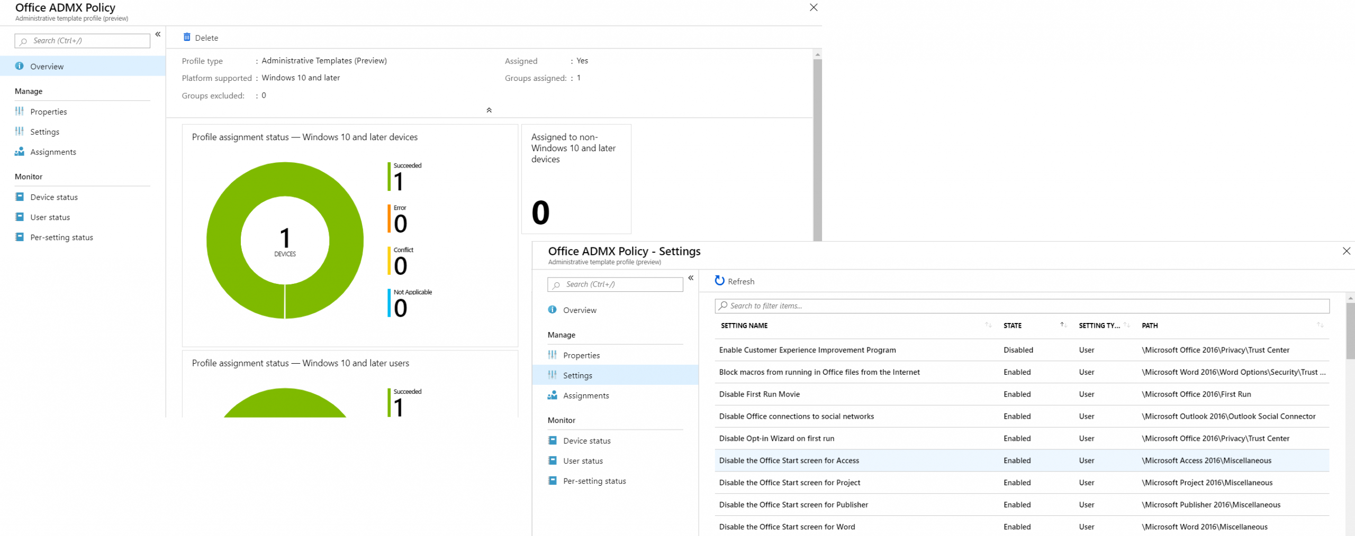The width and height of the screenshot is (1355, 536).
Task: Click the Not Applicable count in devices tile
Action: pos(401,308)
